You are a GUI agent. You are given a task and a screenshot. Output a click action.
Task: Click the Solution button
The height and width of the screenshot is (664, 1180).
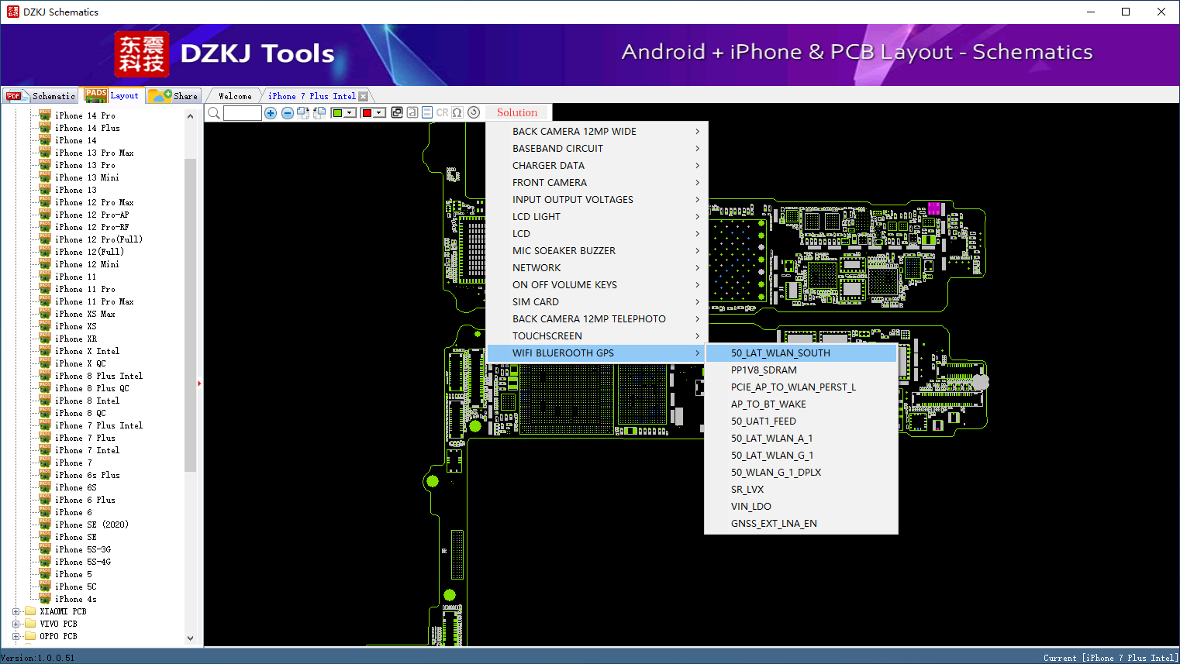(517, 112)
